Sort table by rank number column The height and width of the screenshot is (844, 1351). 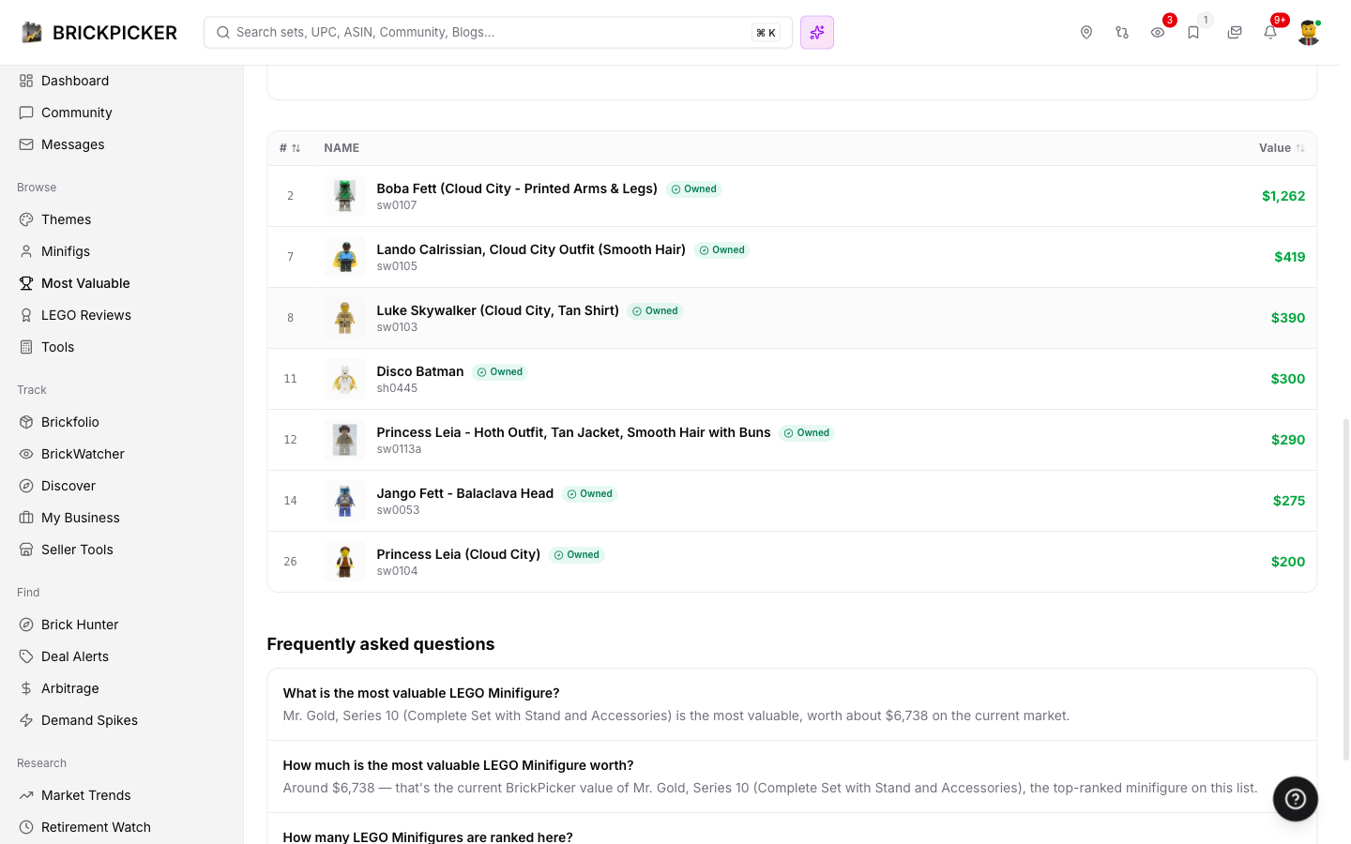click(290, 148)
